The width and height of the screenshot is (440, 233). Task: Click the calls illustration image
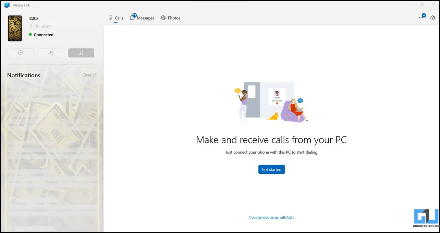click(x=271, y=102)
